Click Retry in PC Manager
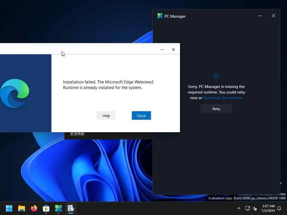 216,109
